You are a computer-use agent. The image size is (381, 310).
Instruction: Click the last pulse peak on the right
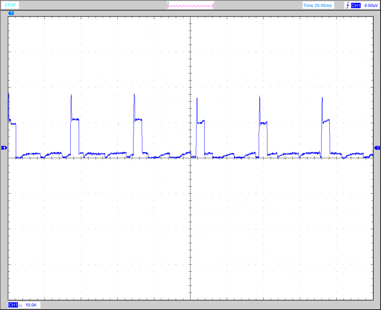coord(322,98)
